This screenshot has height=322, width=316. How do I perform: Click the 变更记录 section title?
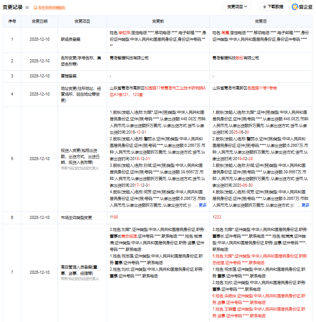(12, 7)
